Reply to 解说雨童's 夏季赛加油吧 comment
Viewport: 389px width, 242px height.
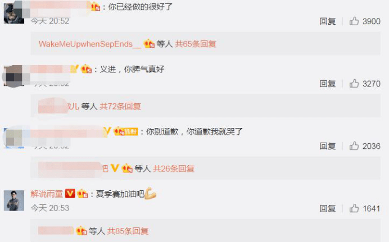point(328,208)
